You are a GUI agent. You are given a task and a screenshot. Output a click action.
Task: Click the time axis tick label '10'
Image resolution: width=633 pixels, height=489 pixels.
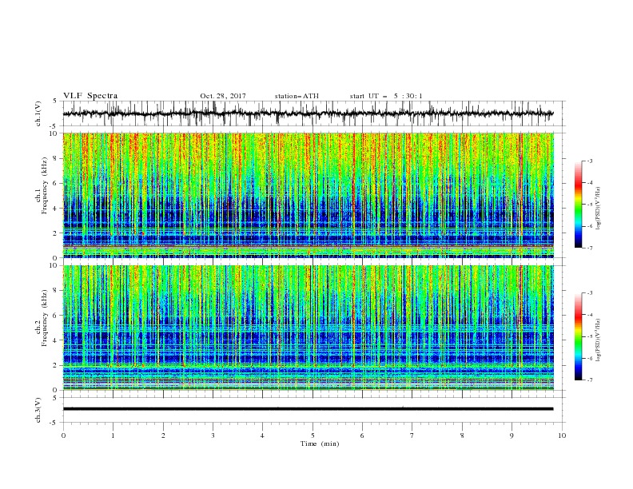(x=562, y=435)
